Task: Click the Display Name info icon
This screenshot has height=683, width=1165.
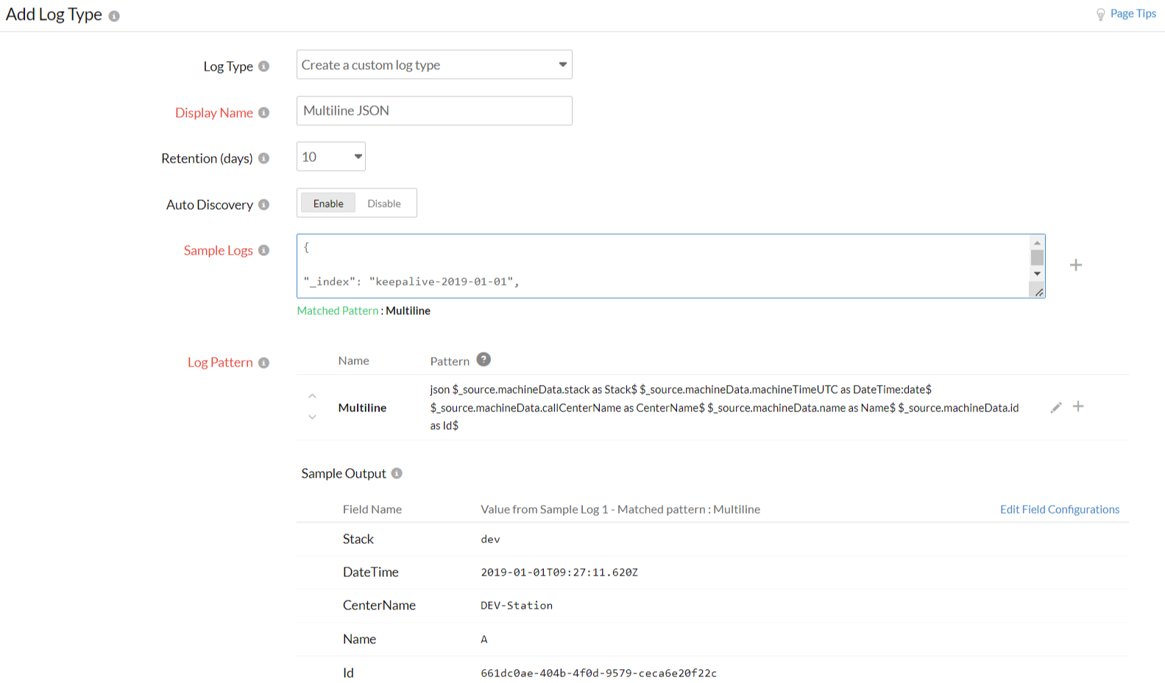Action: click(x=263, y=113)
